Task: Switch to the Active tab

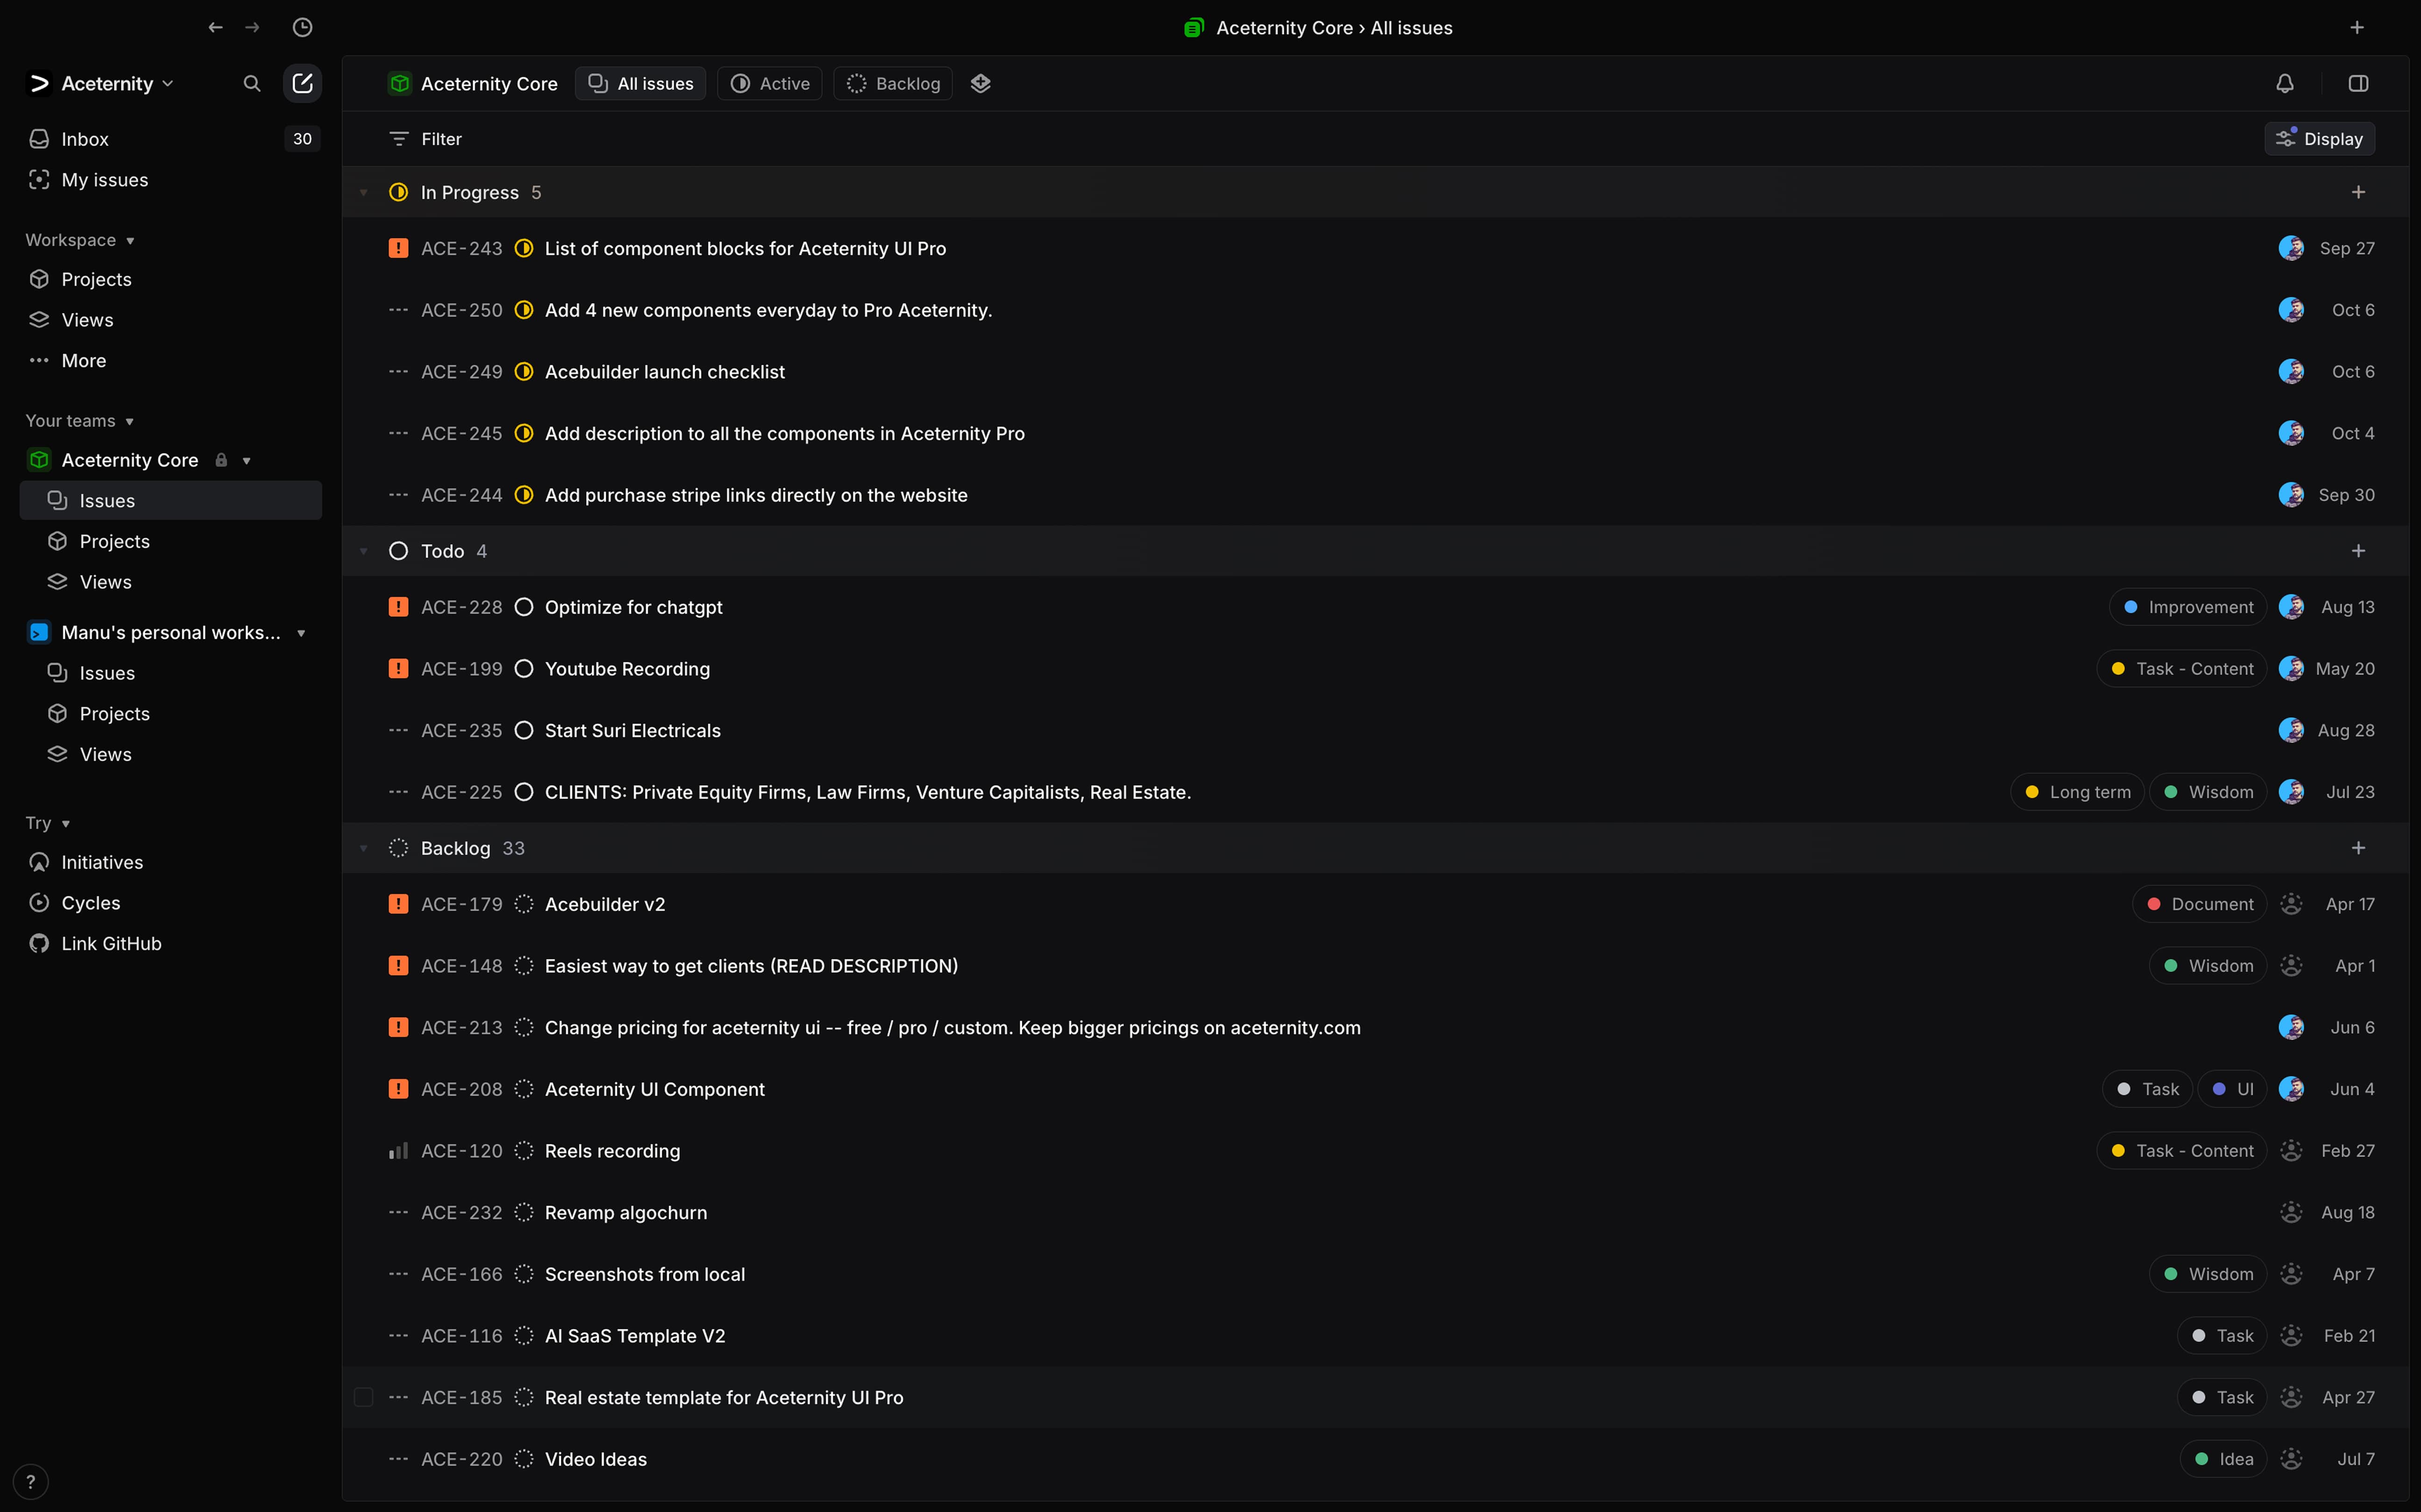Action: (770, 84)
